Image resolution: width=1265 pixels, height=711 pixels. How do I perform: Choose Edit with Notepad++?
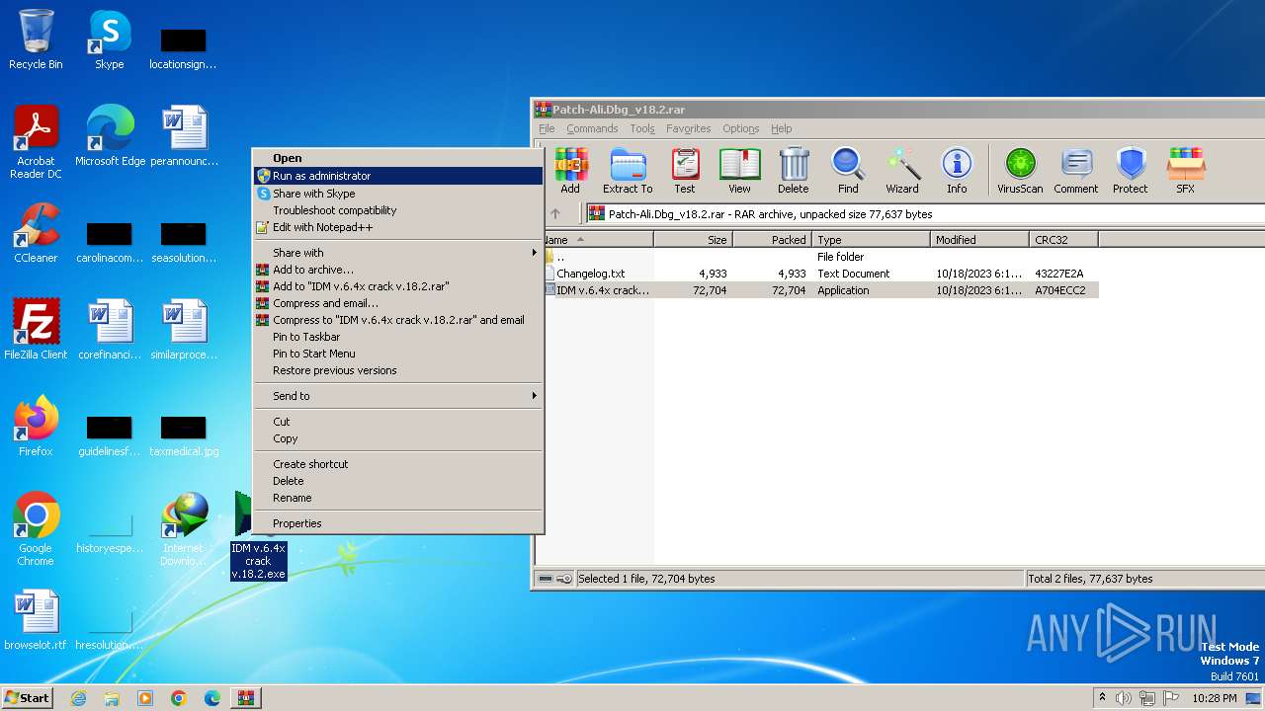click(x=398, y=227)
